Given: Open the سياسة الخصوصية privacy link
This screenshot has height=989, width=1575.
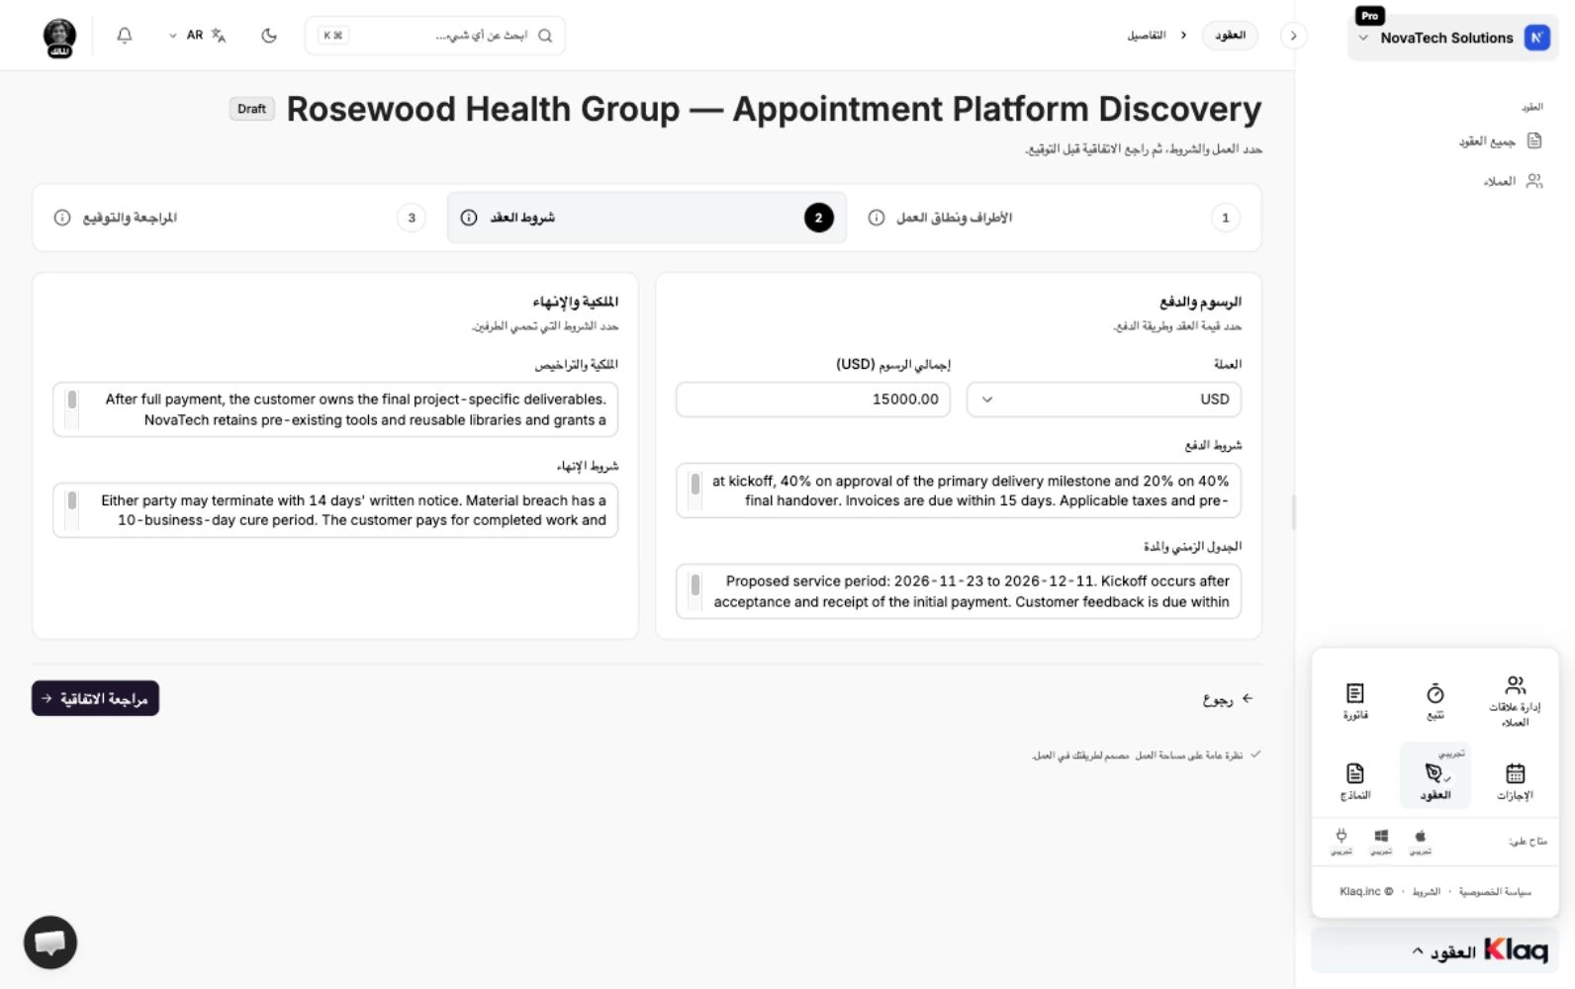Looking at the screenshot, I should [x=1495, y=892].
